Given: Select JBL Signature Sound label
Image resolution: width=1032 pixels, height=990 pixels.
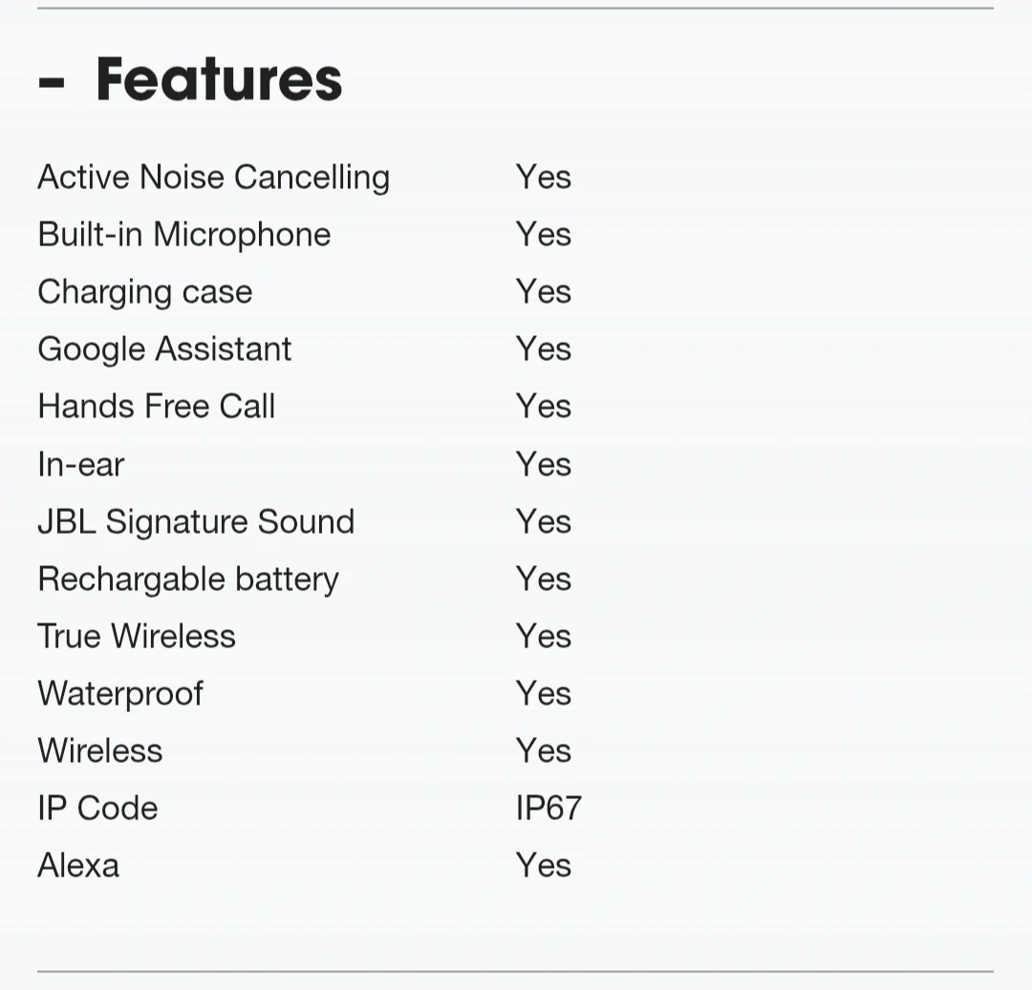Looking at the screenshot, I should pos(196,522).
